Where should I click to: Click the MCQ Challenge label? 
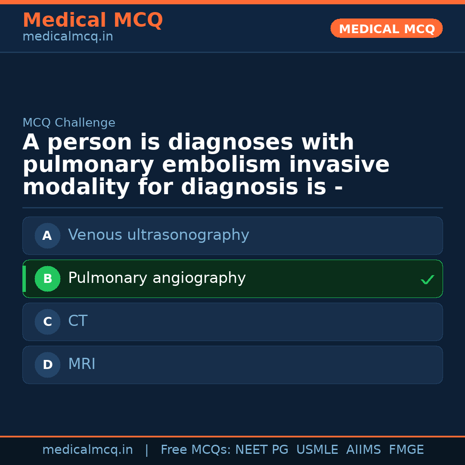pyautogui.click(x=69, y=123)
